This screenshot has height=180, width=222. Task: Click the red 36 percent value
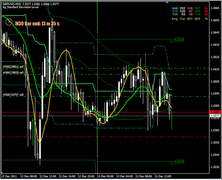click(x=206, y=9)
